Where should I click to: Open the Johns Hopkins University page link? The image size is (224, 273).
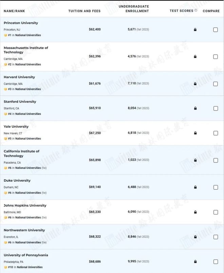pos(25,205)
